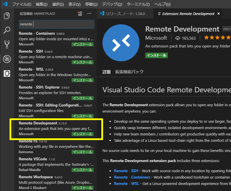
Task: Open the ターミナル(T) menu
Action: point(138,4)
